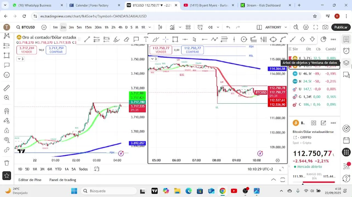Collapse the indicator legend on BTCUSD chart
The width and height of the screenshot is (352, 197).
coord(154,59)
